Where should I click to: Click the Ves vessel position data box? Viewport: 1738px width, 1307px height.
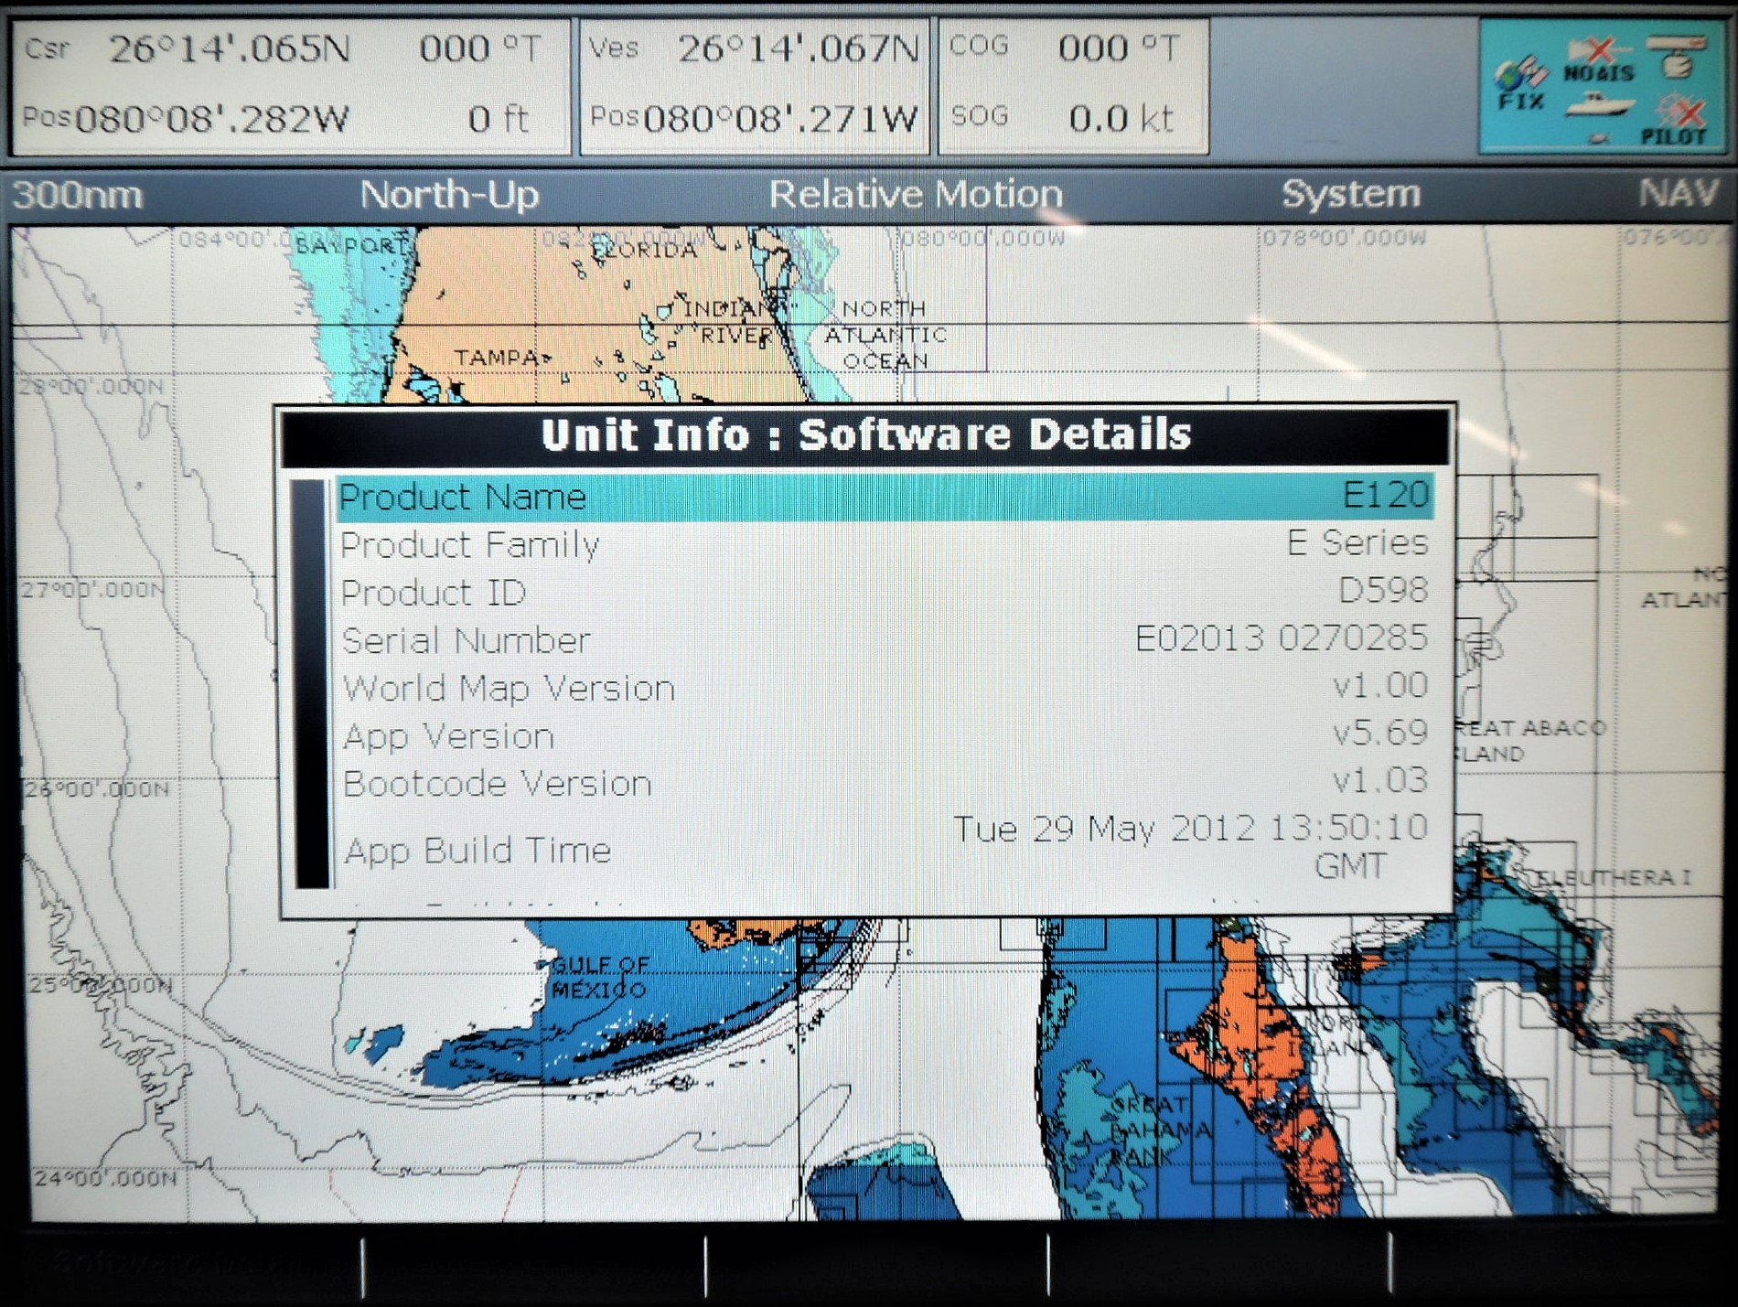point(755,86)
